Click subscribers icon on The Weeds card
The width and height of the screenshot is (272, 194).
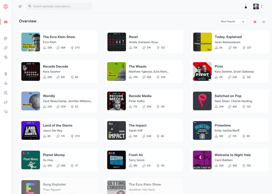(130, 77)
